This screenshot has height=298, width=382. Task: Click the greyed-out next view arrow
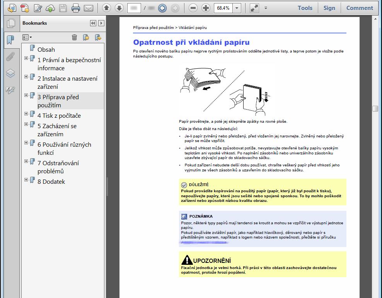(x=175, y=8)
